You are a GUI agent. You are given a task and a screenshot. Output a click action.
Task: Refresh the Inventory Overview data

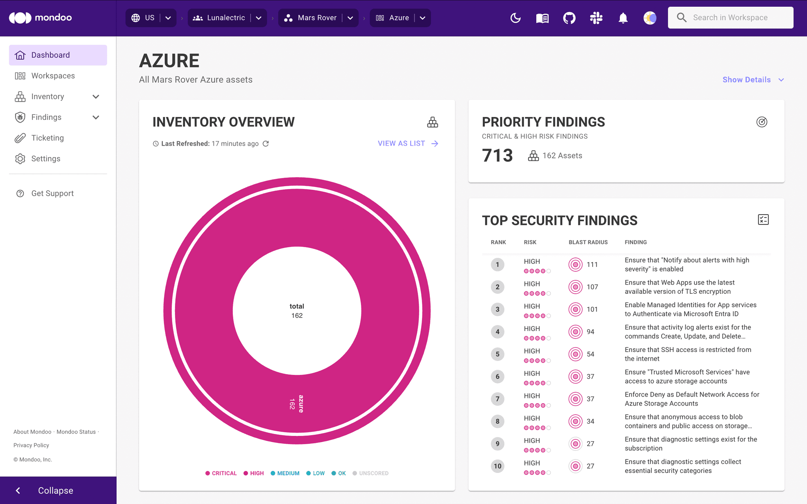point(266,144)
